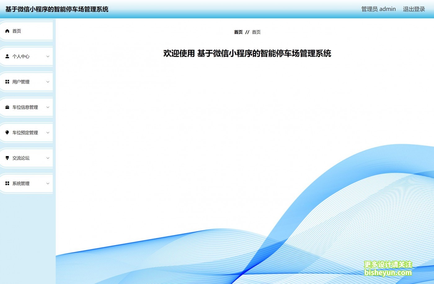Image resolution: width=434 pixels, height=284 pixels.
Task: Click the icon beside 交流论坛
Action: pyautogui.click(x=7, y=158)
